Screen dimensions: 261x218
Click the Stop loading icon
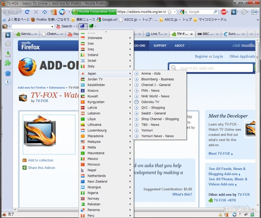(x=36, y=12)
